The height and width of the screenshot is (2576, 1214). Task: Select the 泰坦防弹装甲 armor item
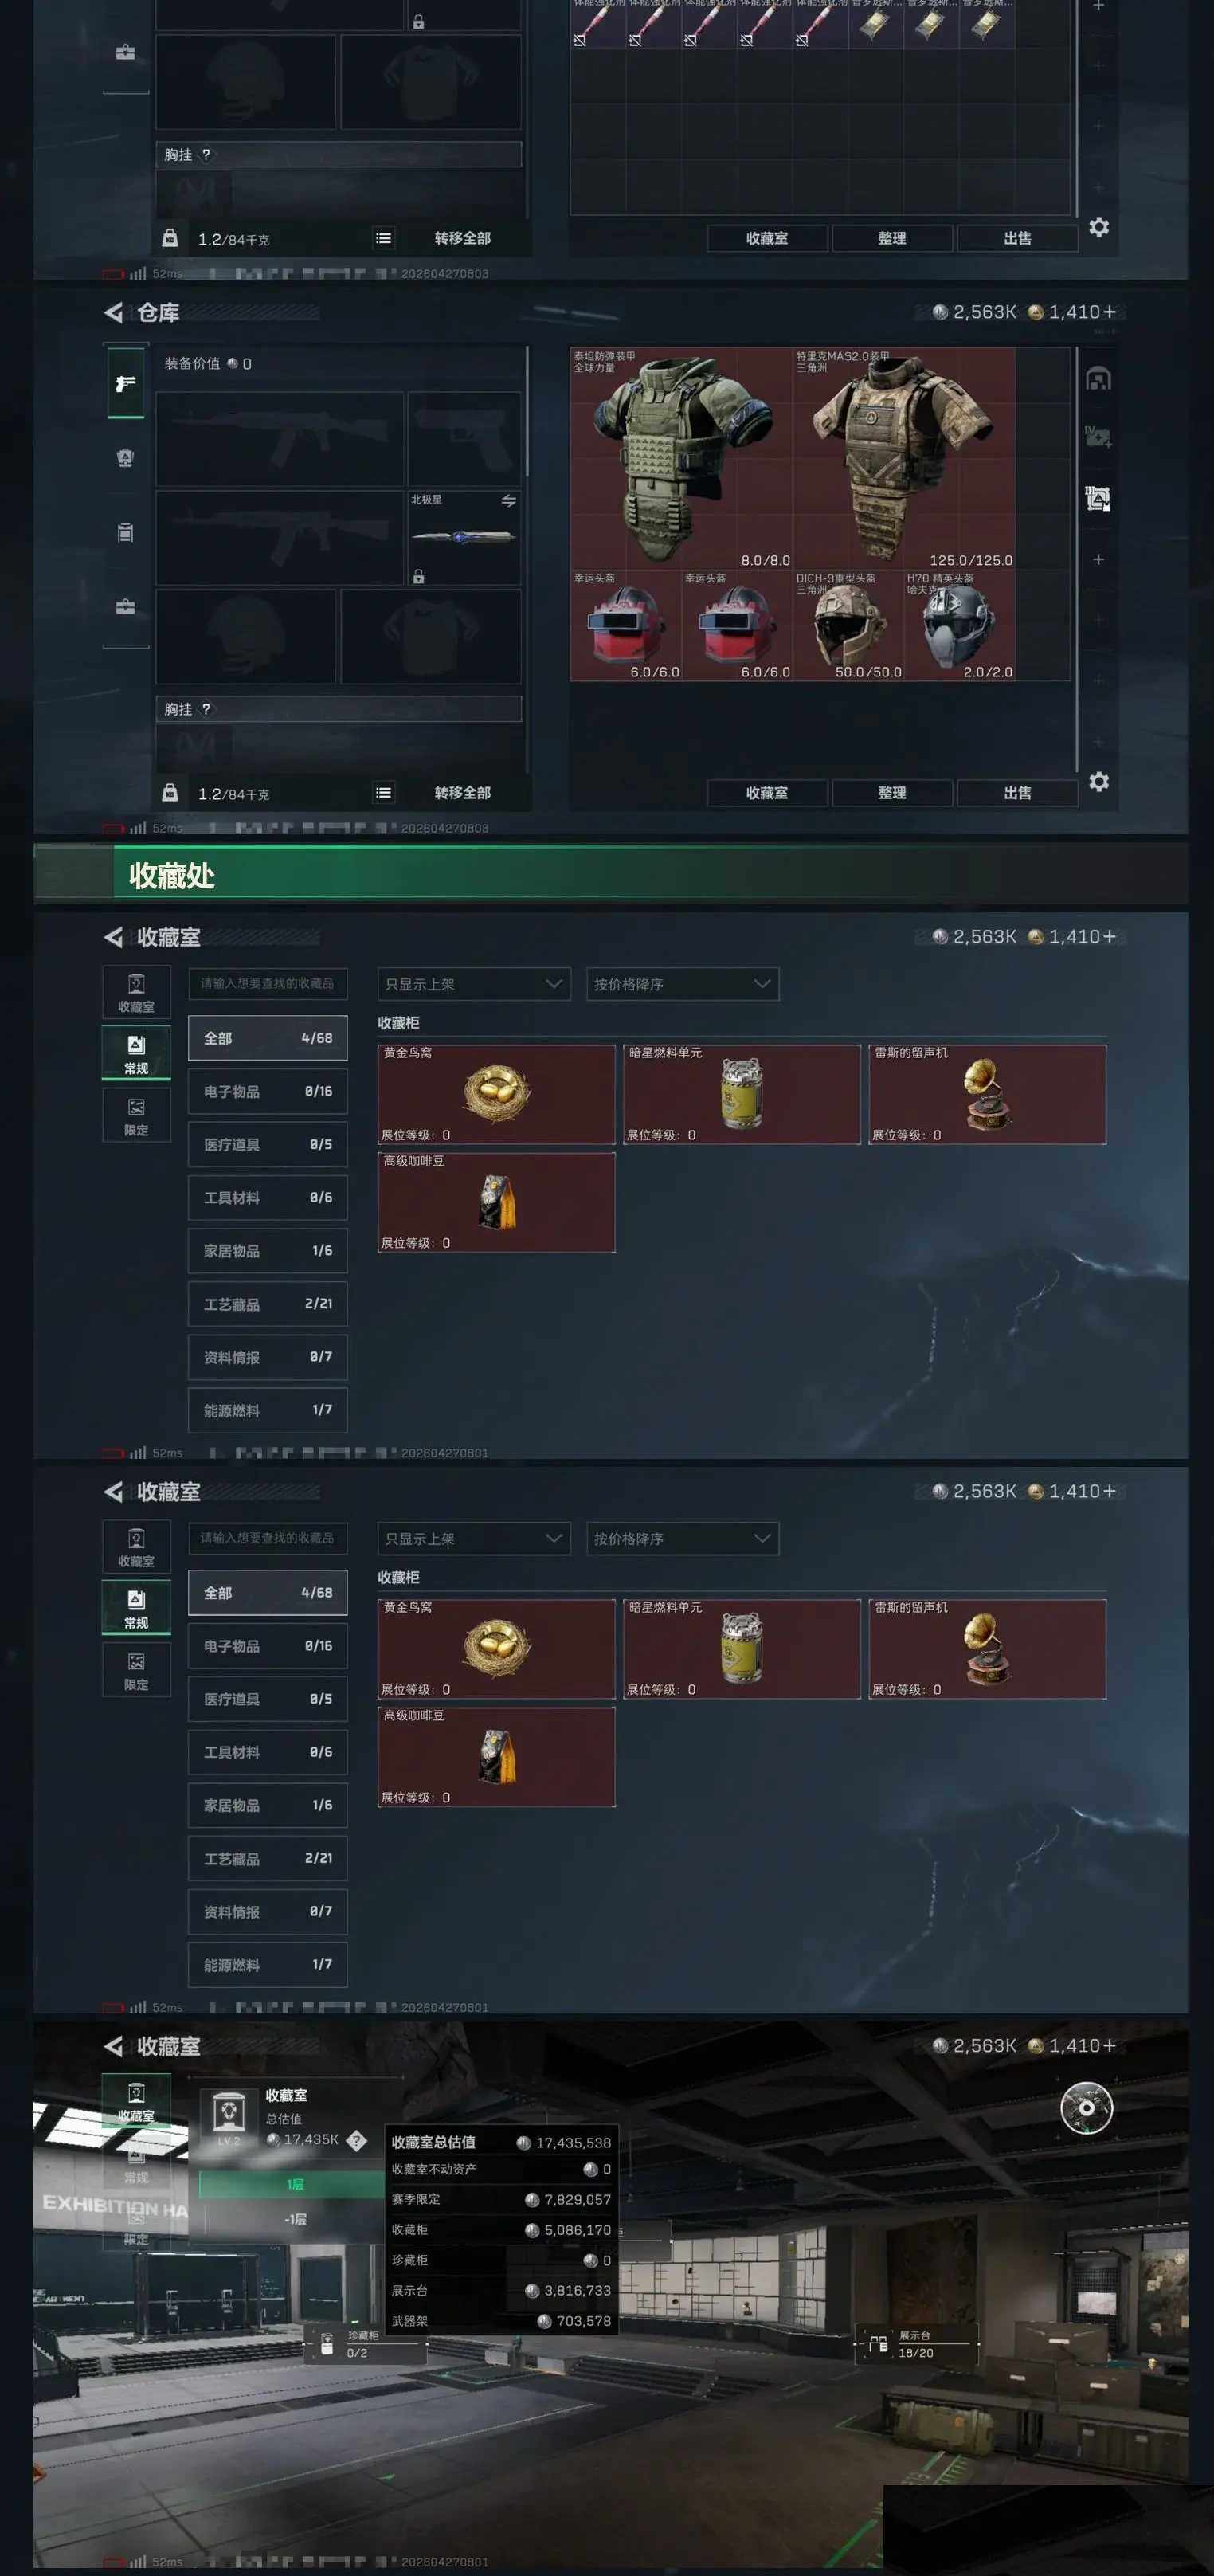point(681,458)
